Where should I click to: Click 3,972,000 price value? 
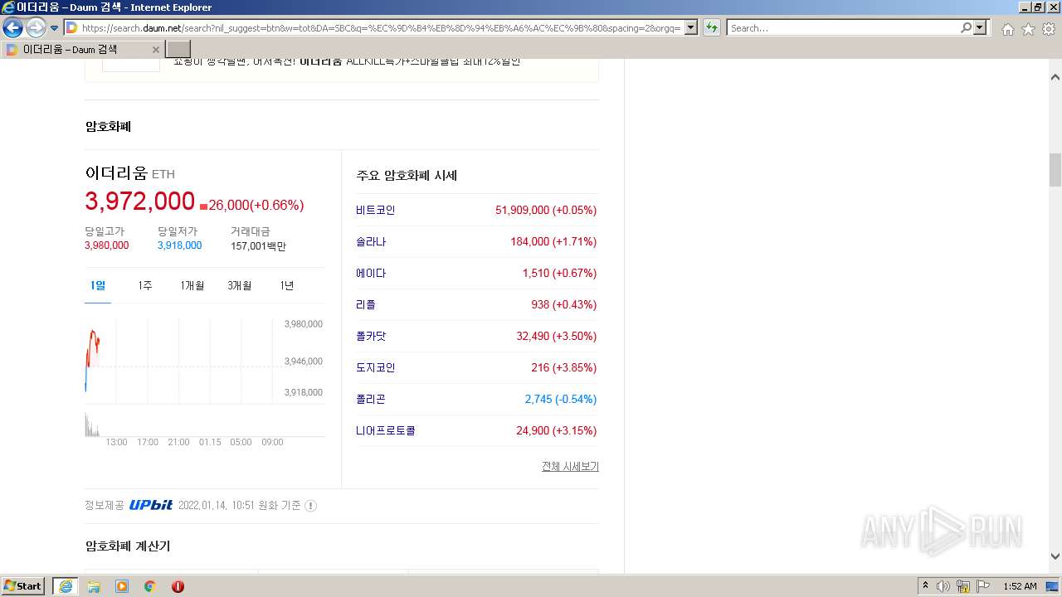(x=140, y=201)
